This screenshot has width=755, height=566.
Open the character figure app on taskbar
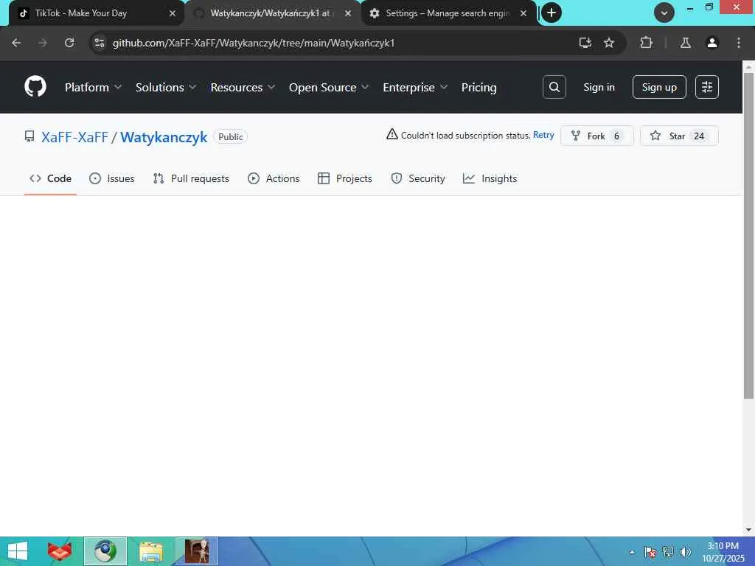point(197,551)
